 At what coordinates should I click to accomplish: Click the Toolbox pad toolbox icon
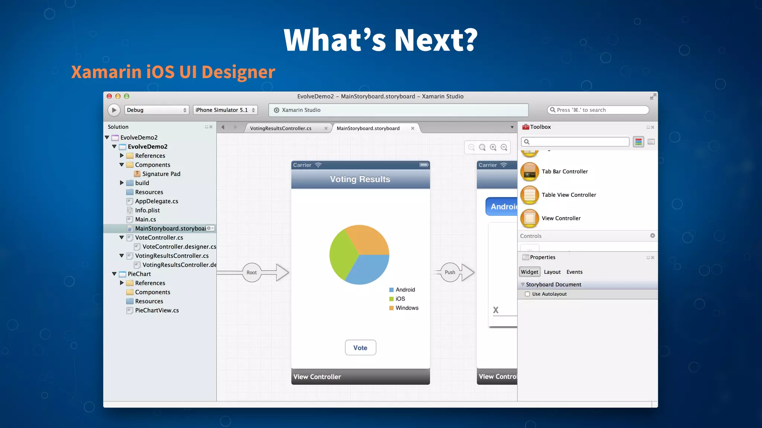[526, 127]
